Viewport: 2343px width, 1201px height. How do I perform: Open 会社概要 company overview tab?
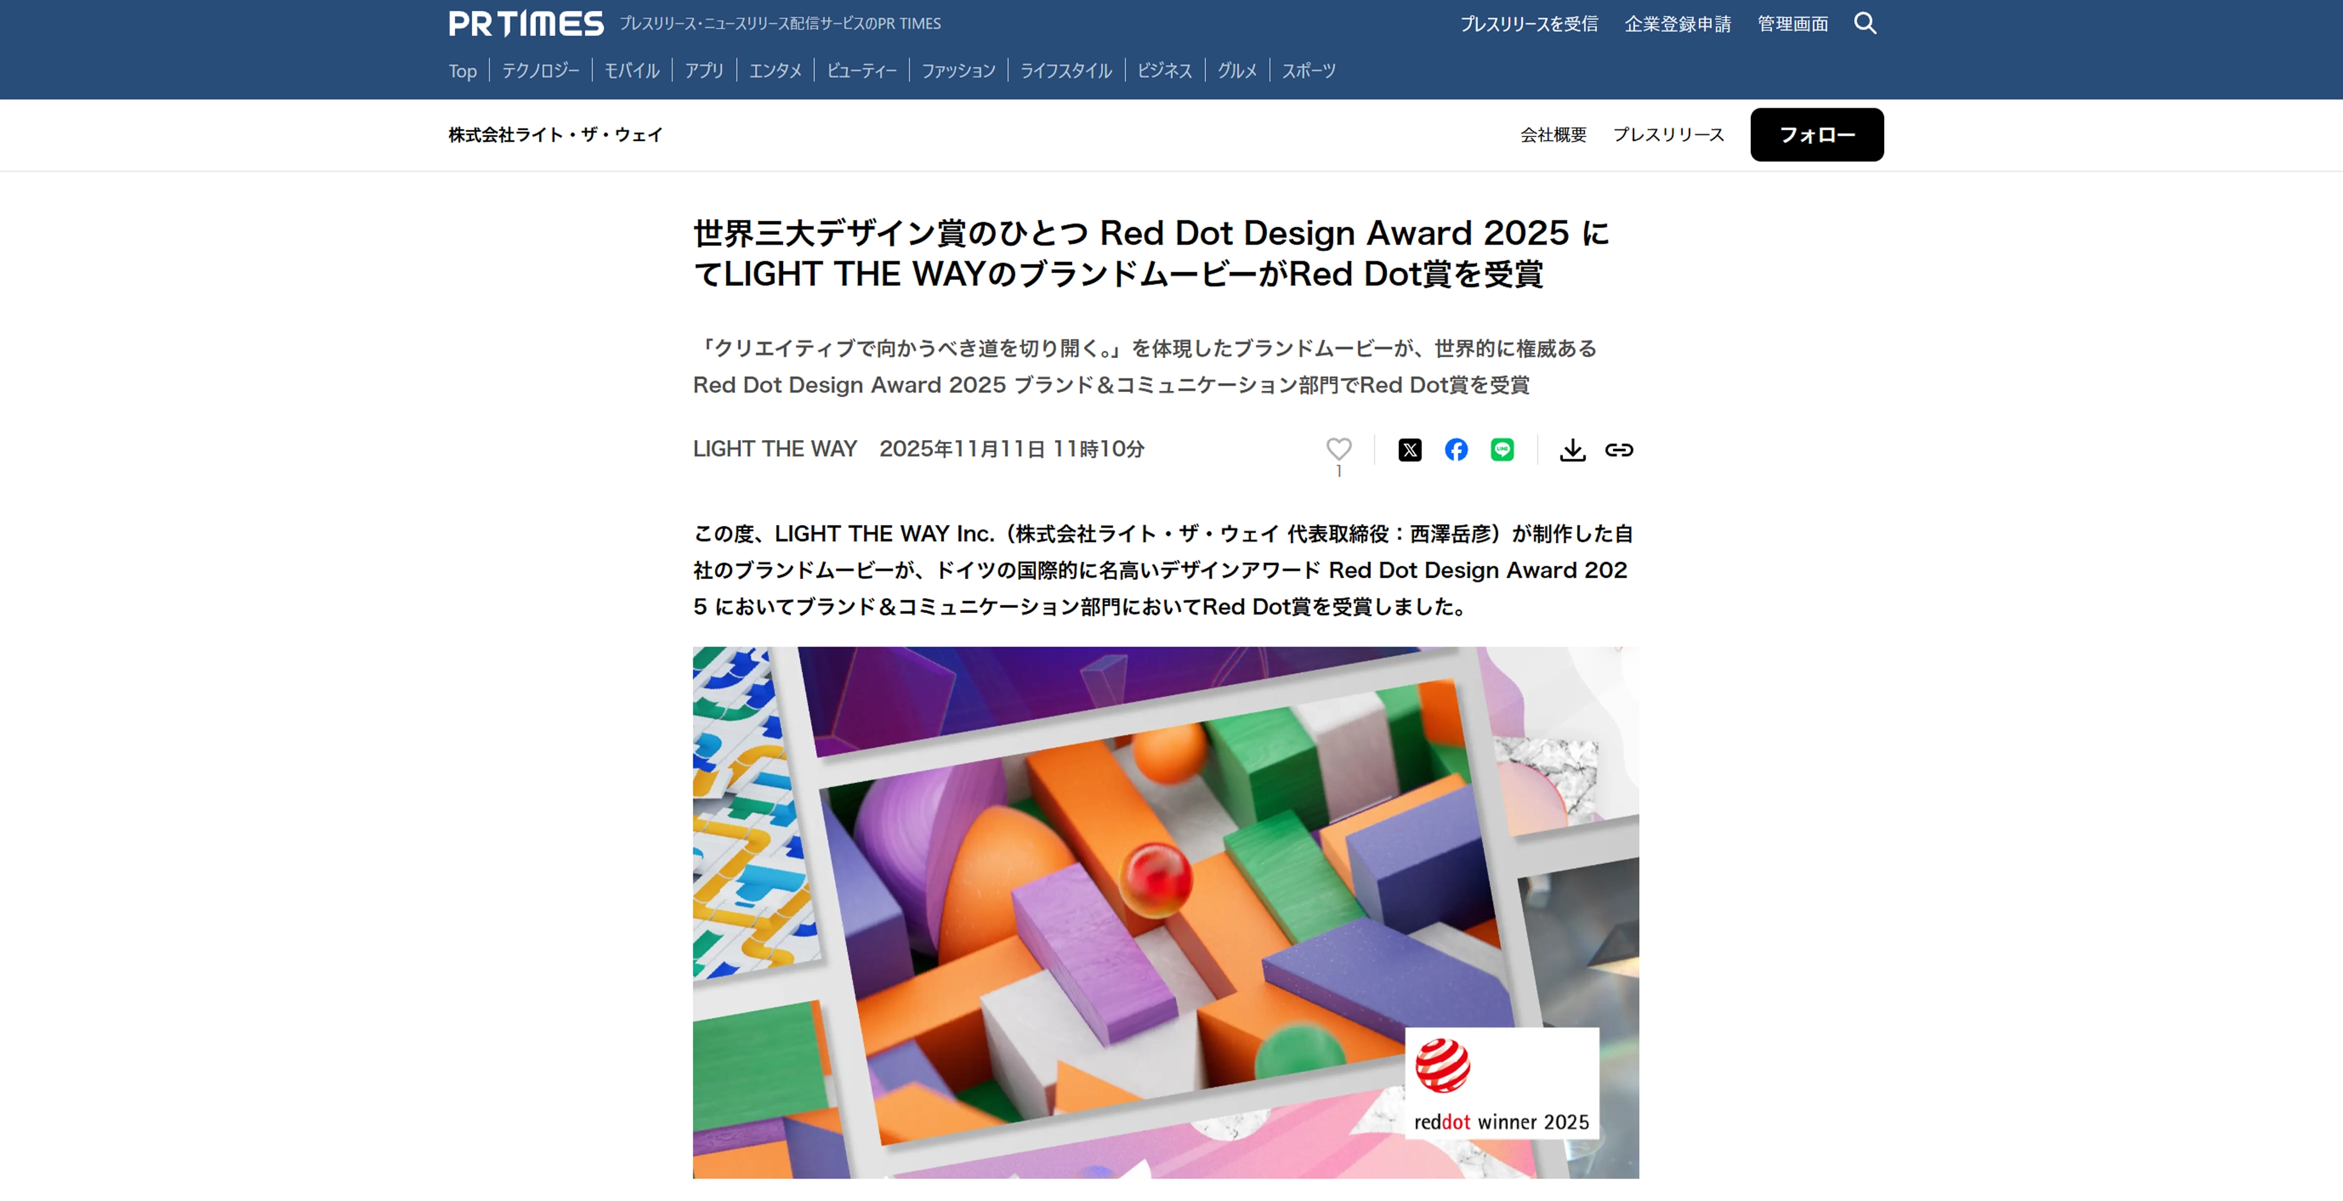(1553, 135)
